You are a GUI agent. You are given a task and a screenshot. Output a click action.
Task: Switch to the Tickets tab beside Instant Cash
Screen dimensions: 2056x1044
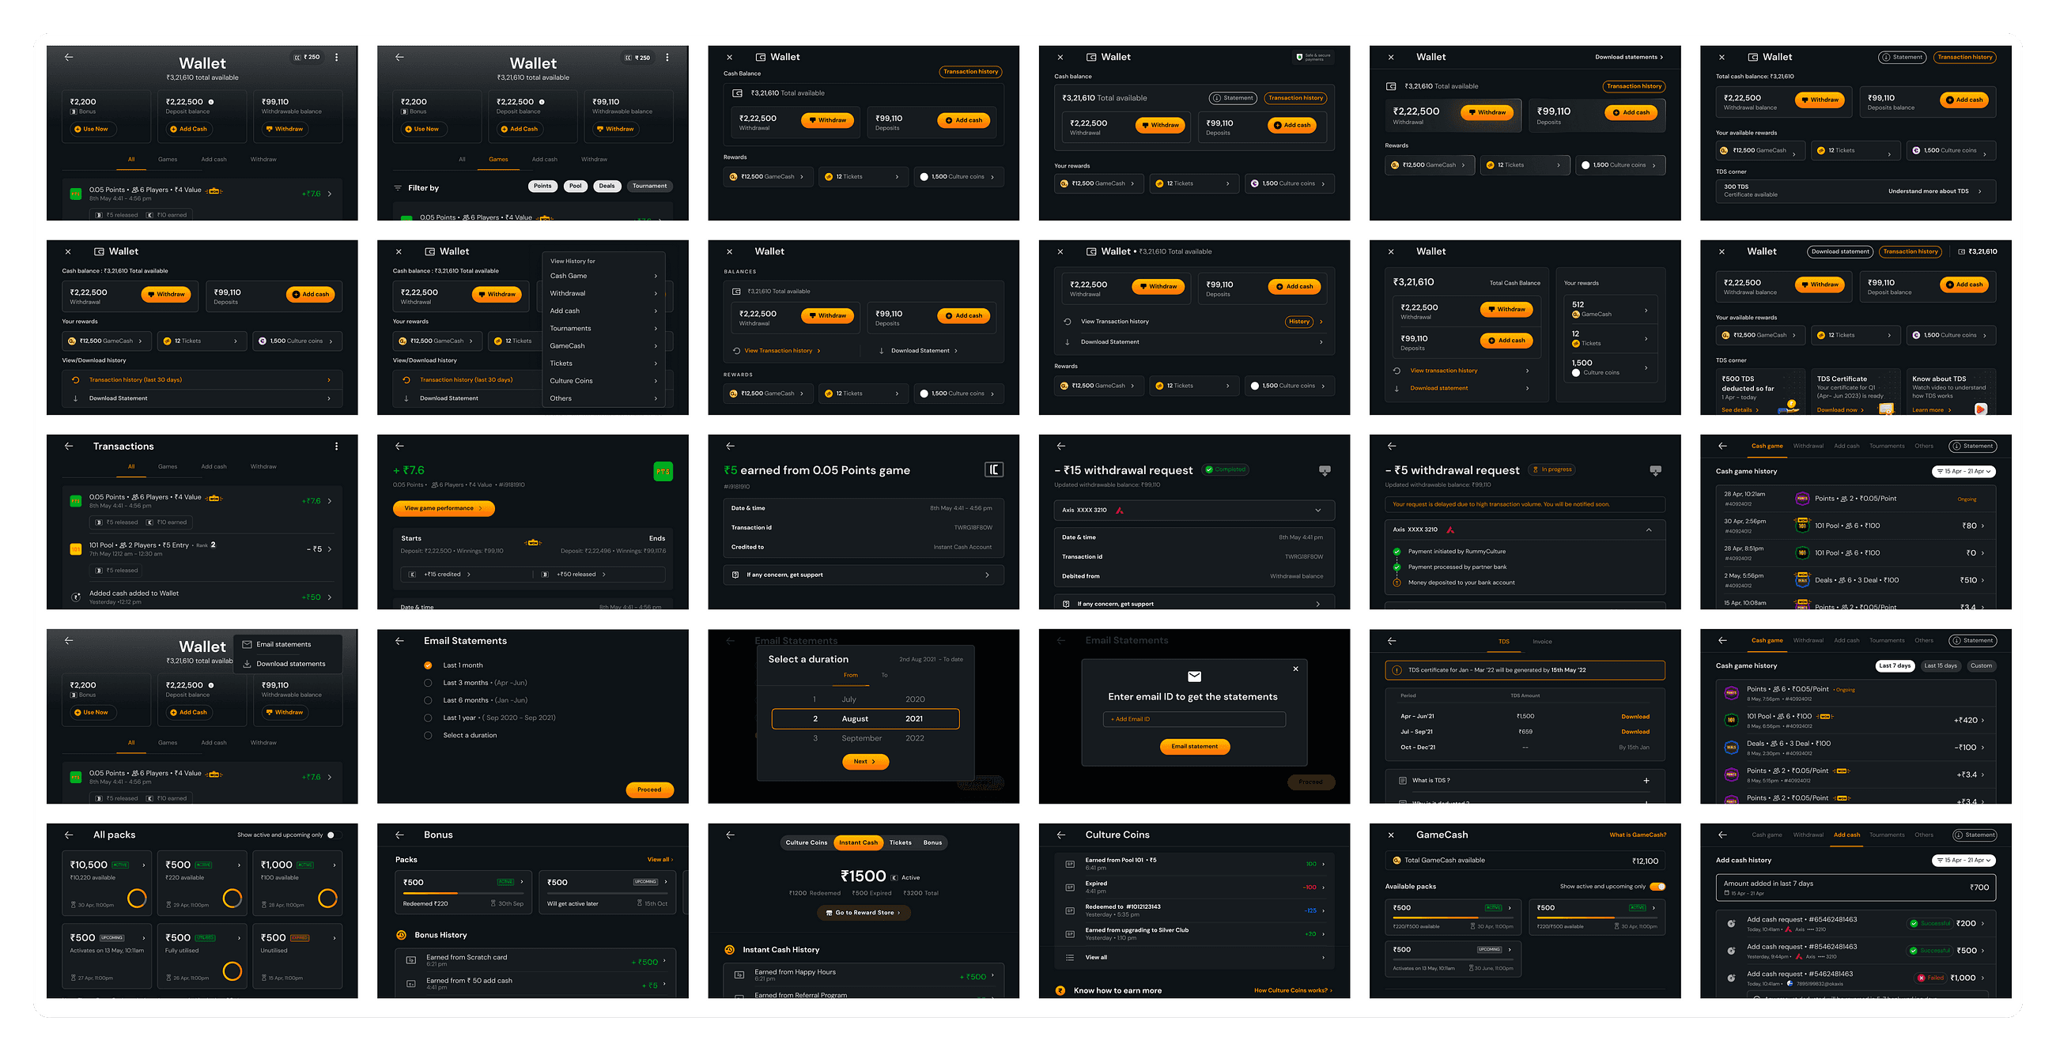pyautogui.click(x=901, y=843)
